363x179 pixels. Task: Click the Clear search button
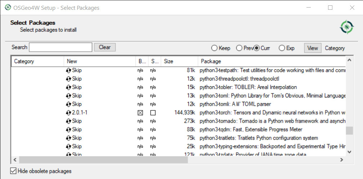click(x=105, y=47)
